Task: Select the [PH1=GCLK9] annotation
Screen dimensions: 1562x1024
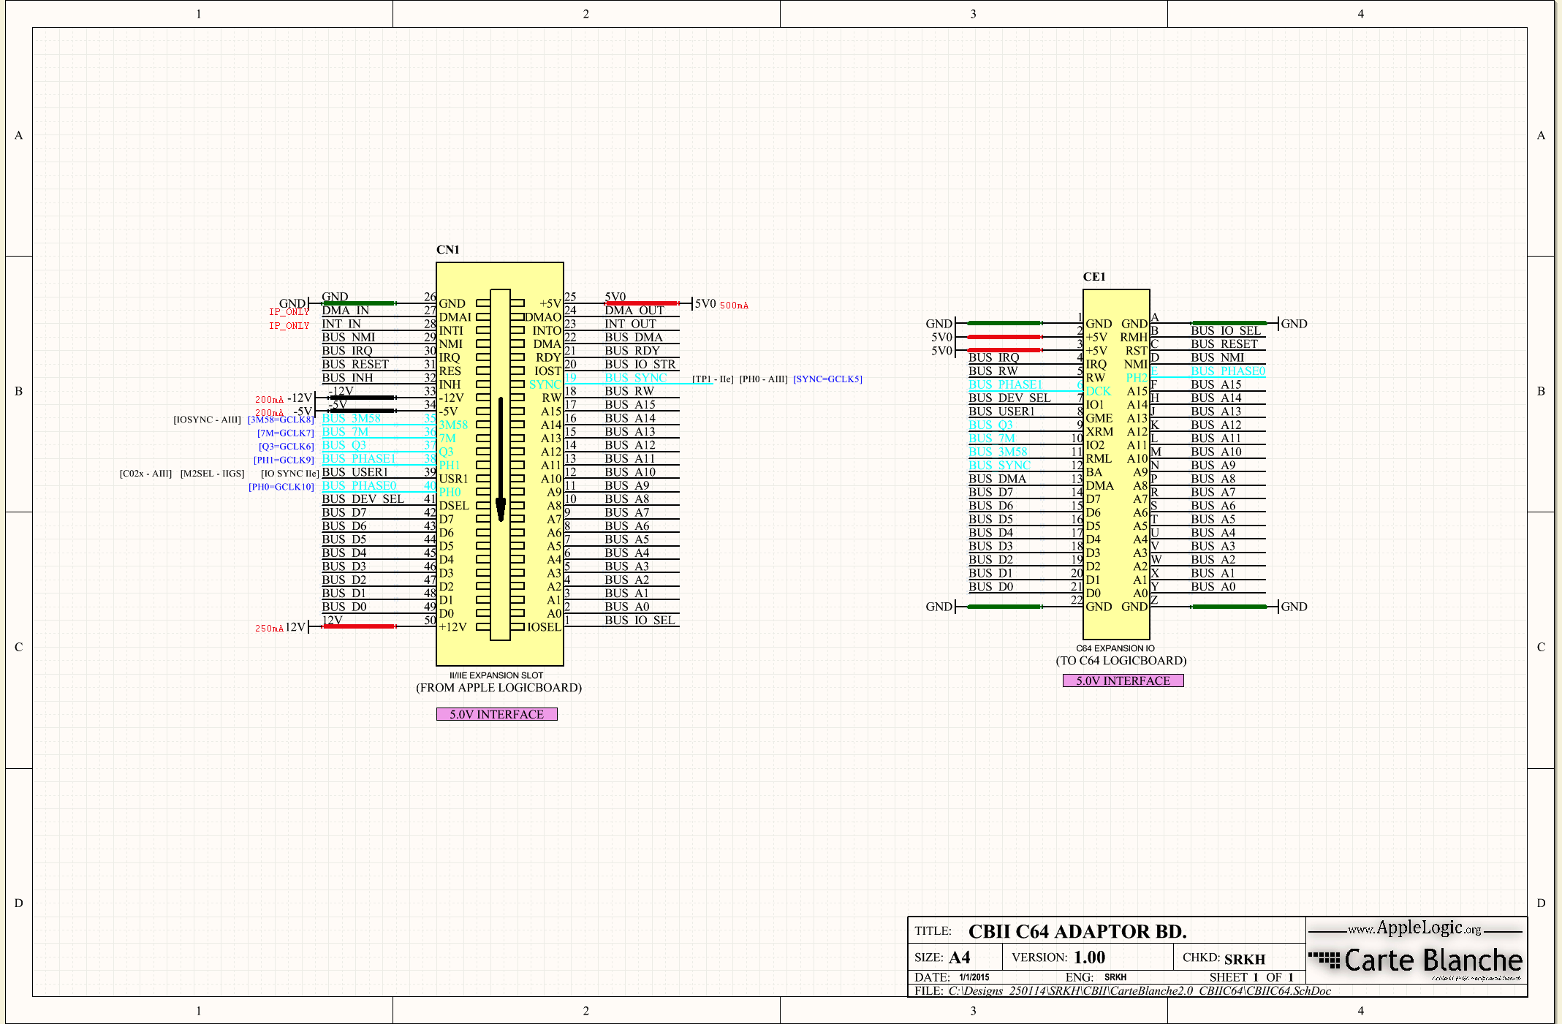Action: 284,460
